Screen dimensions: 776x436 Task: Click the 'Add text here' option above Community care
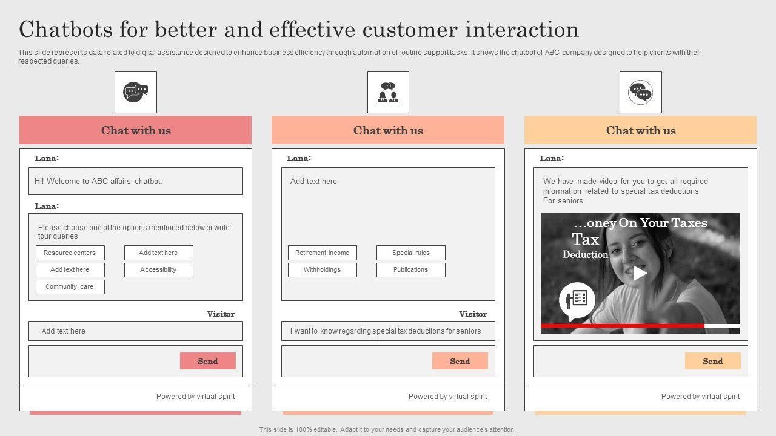[x=70, y=270]
